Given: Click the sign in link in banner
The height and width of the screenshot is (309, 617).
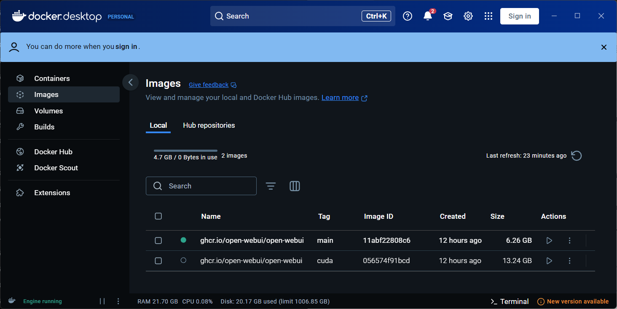Looking at the screenshot, I should 126,46.
